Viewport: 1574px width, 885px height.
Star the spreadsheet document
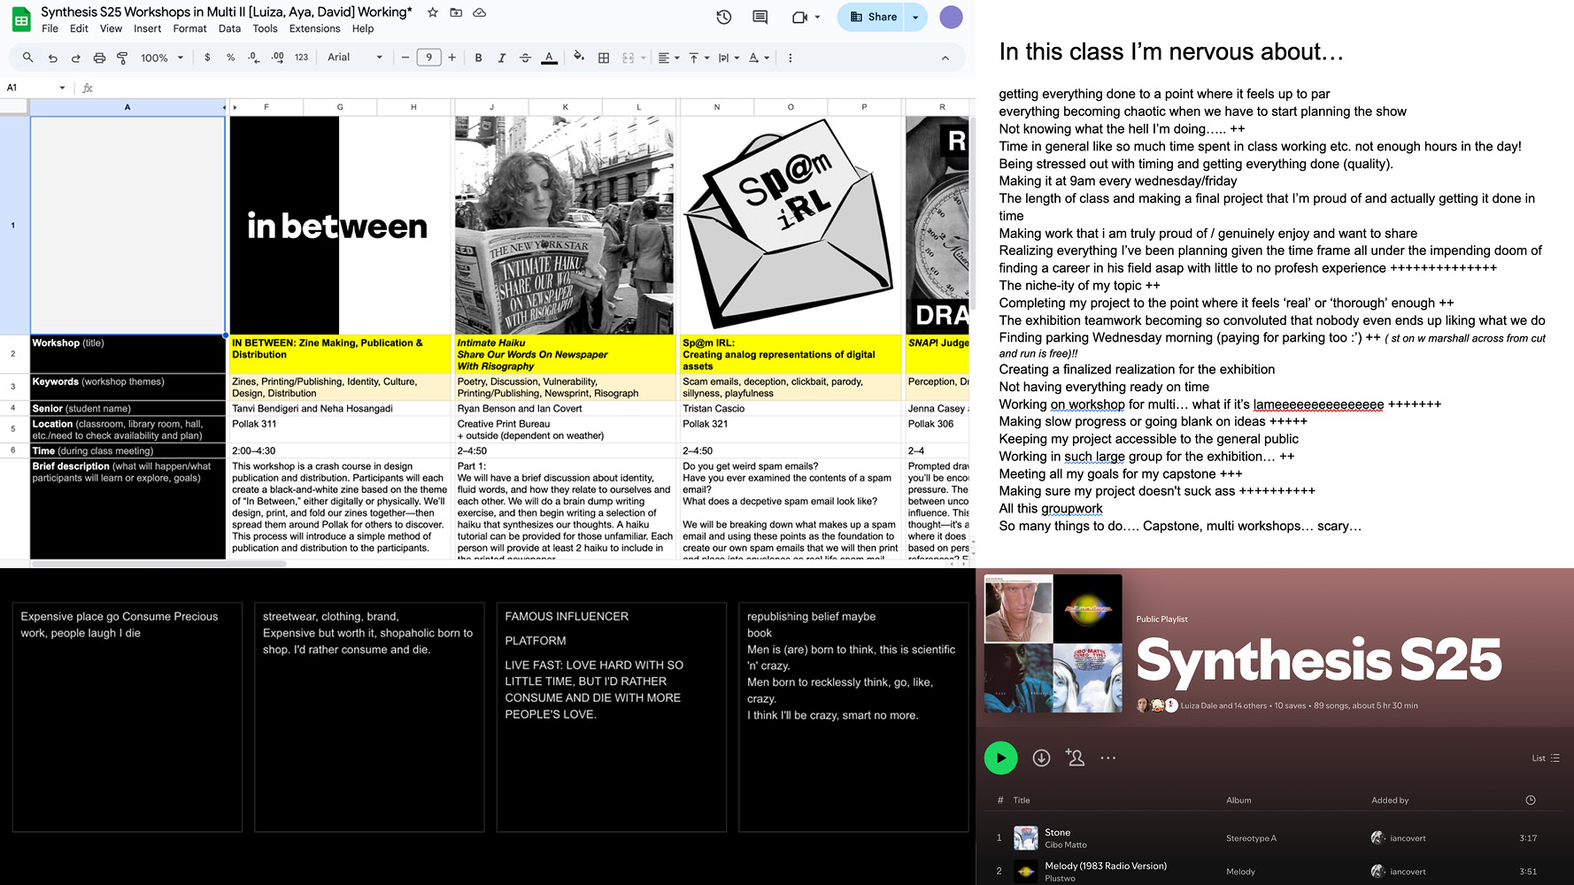[x=432, y=12]
